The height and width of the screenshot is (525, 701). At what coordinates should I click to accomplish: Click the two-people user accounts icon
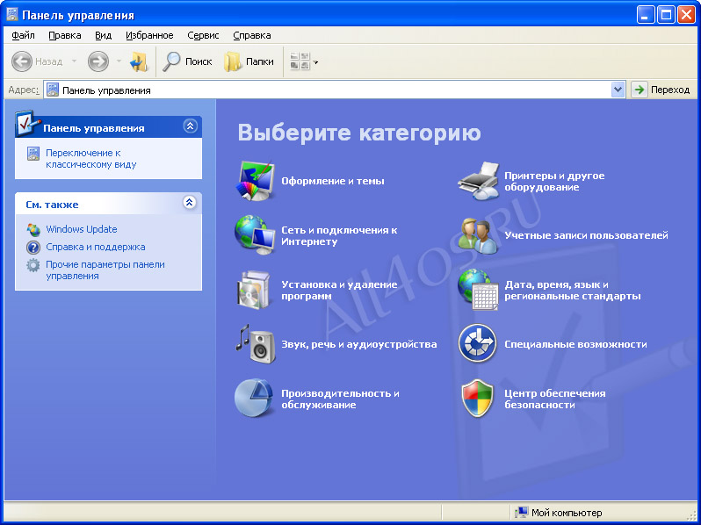pyautogui.click(x=478, y=235)
